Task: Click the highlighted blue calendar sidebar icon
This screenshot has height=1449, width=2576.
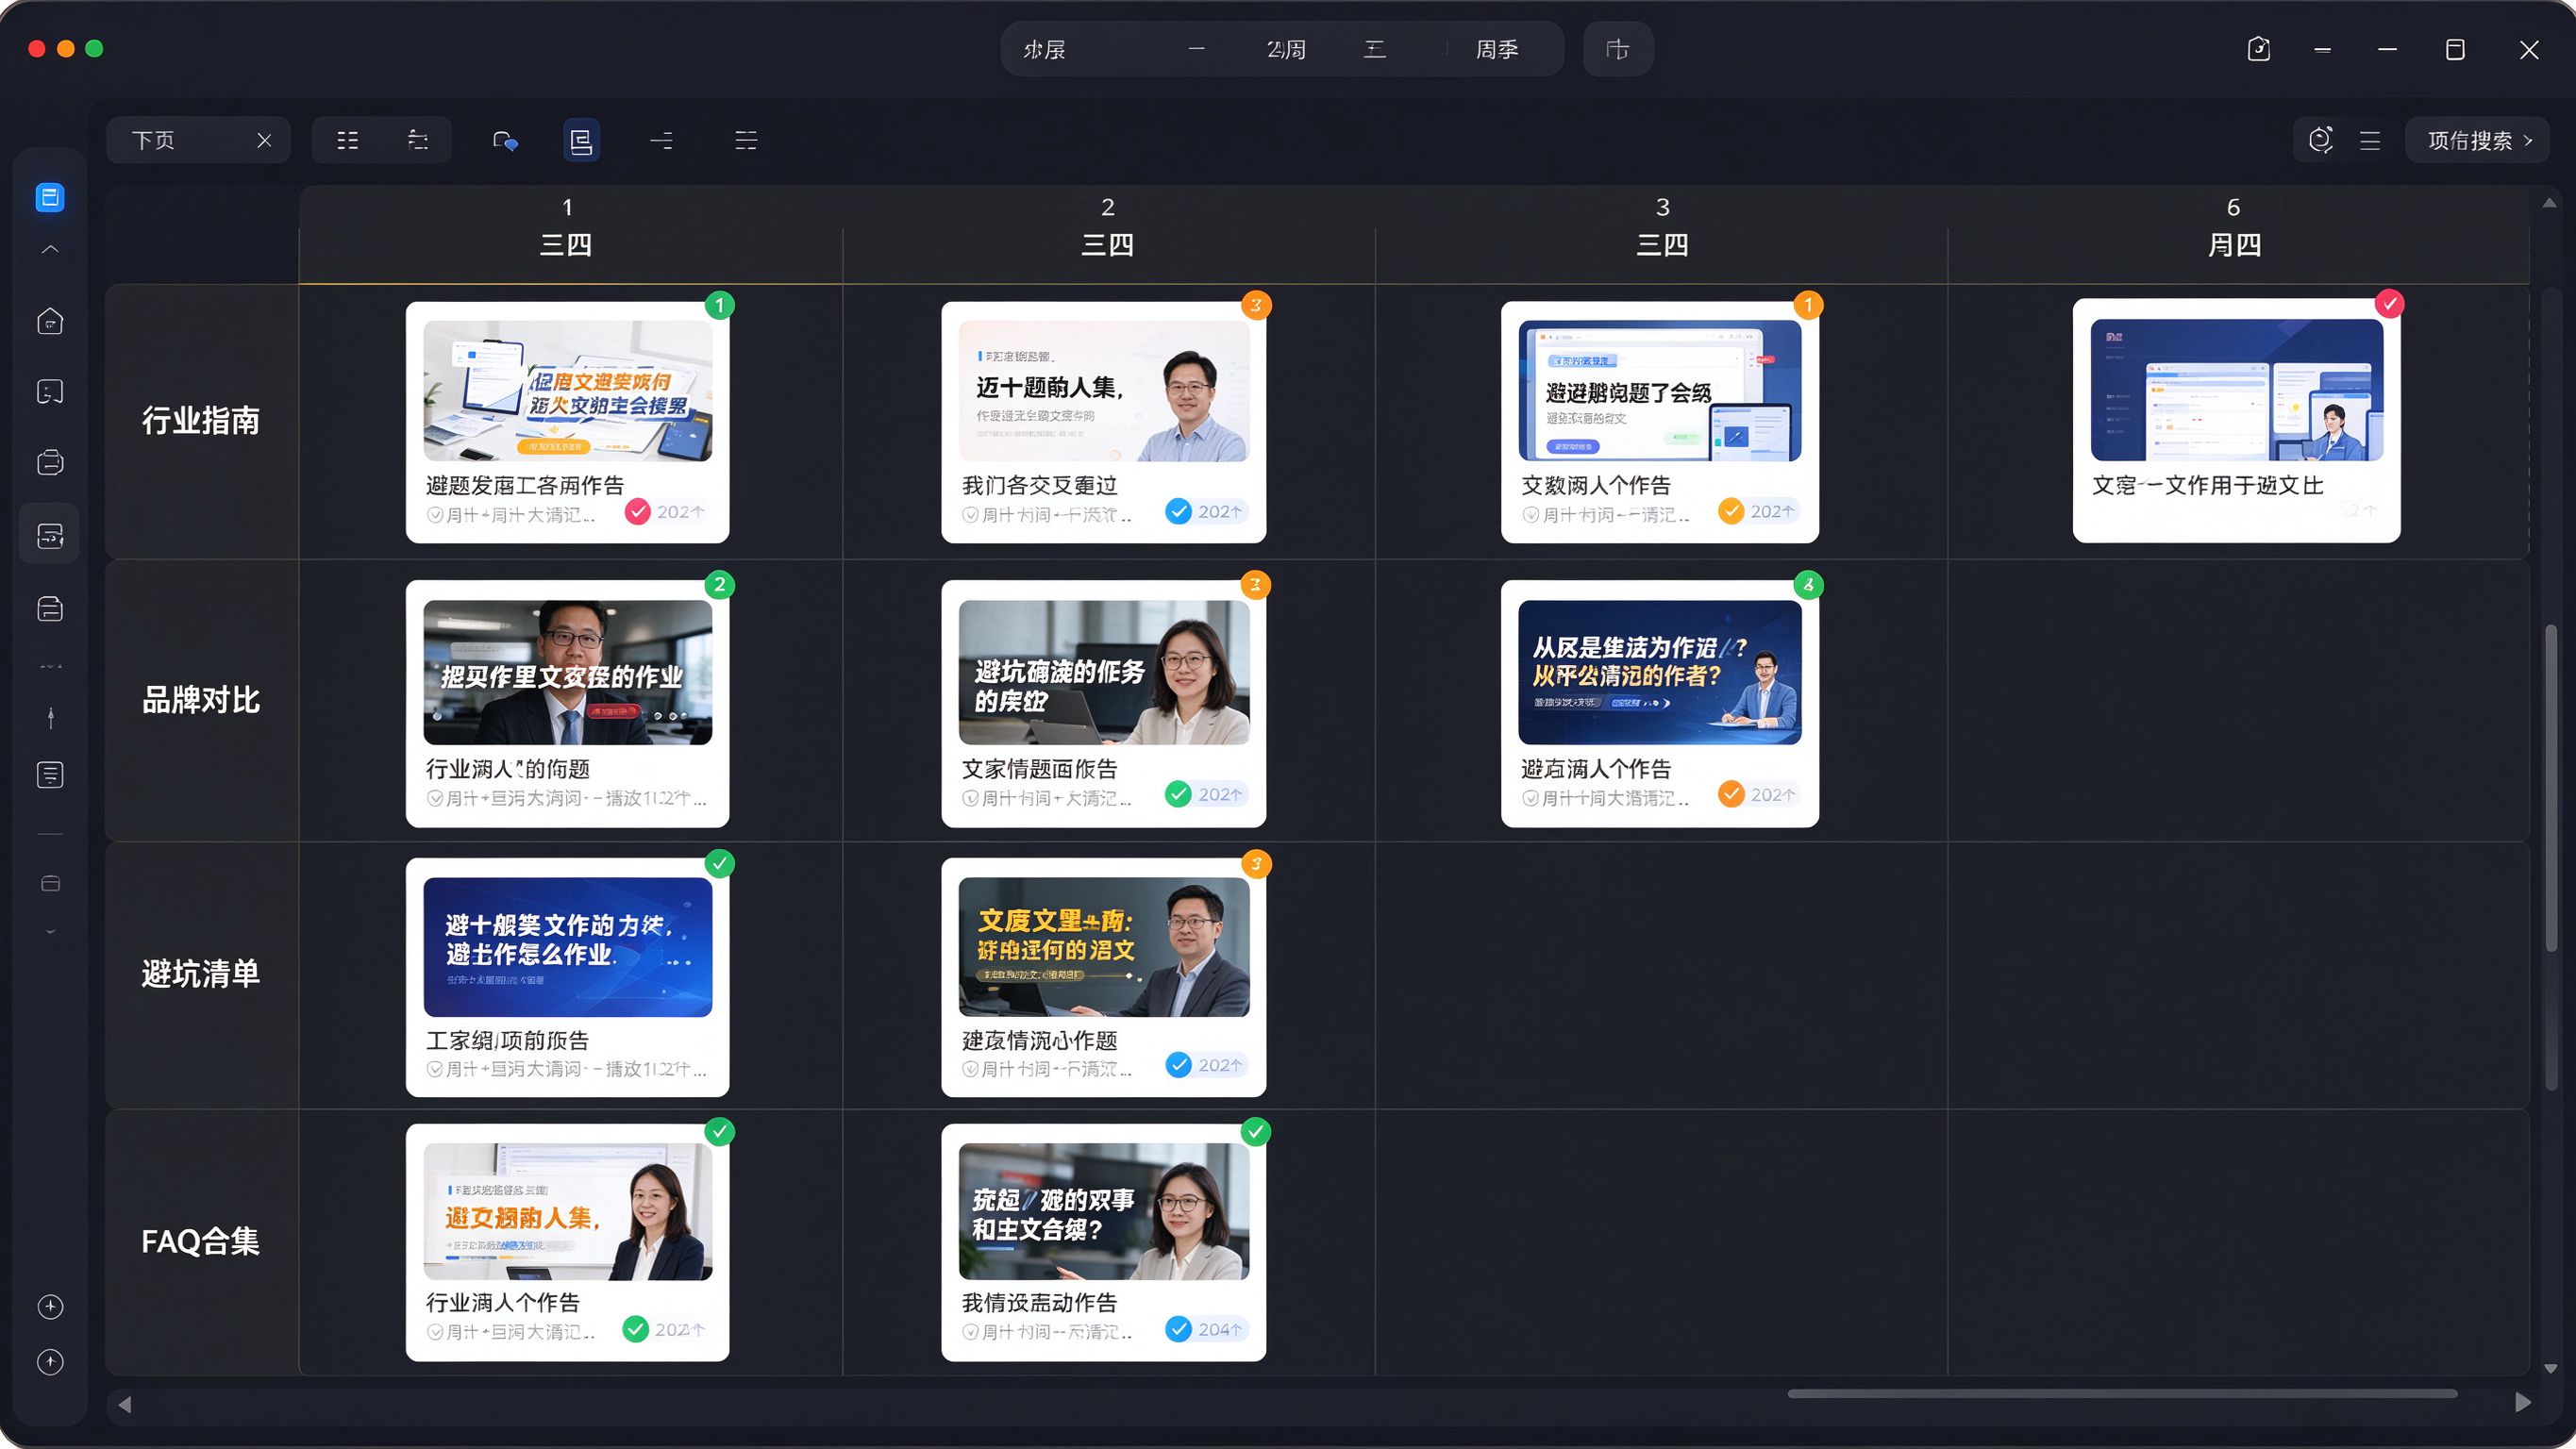Action: [x=50, y=197]
